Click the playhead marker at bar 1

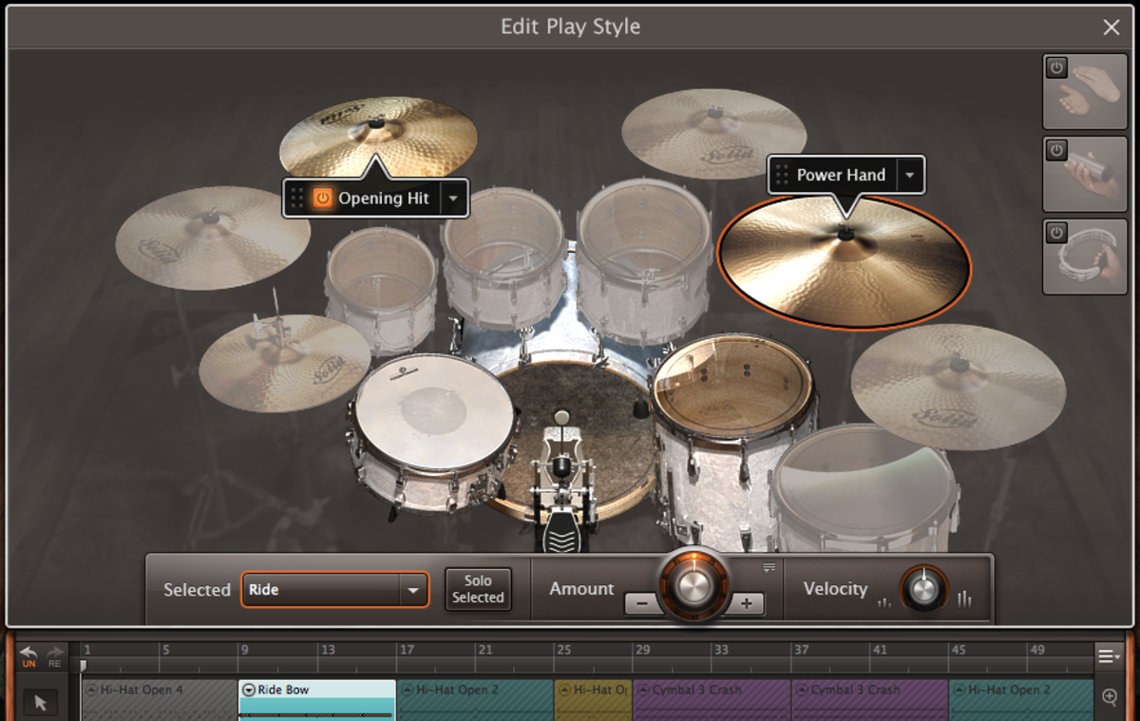click(x=84, y=665)
